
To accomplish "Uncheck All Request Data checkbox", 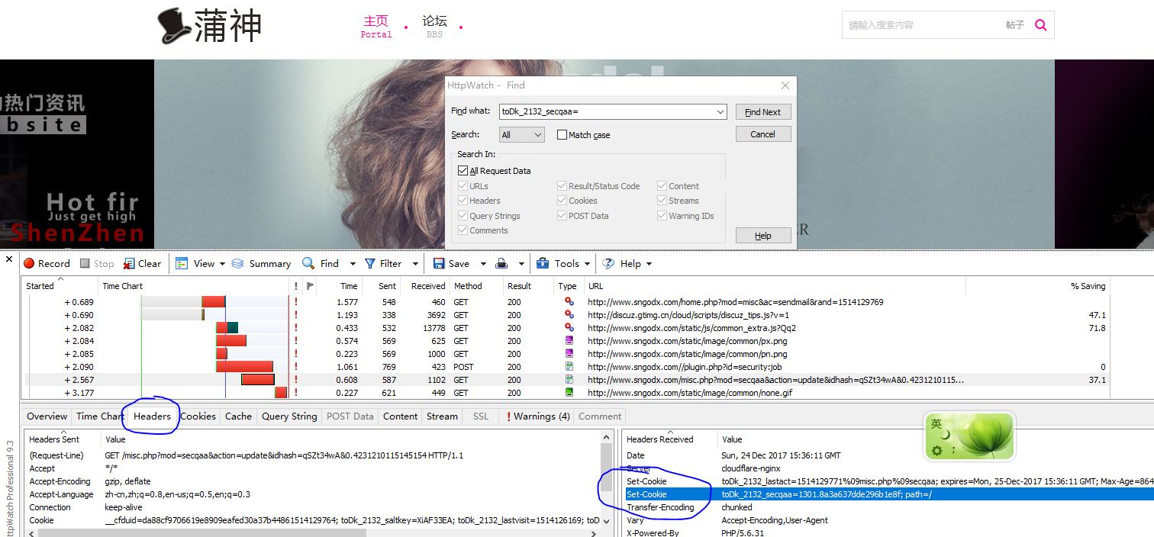I will point(463,171).
